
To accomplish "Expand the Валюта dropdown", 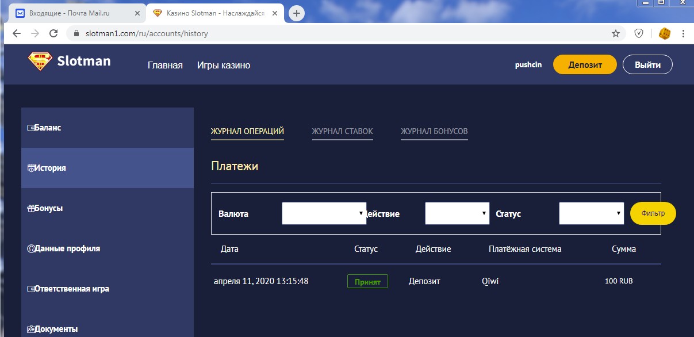I will pos(324,213).
